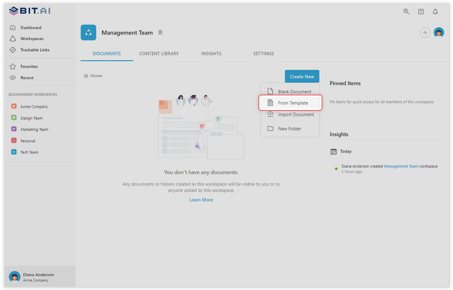Click the From Template document icon
Screen dimensions: 453x290
(270, 103)
